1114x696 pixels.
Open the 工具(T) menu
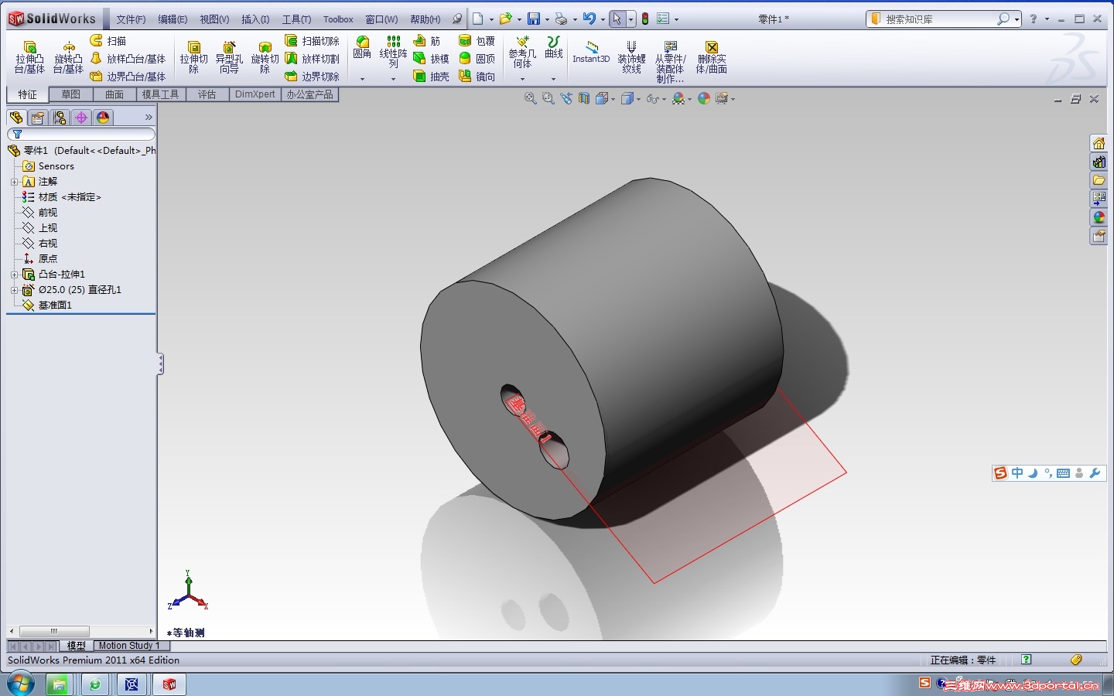(x=296, y=19)
